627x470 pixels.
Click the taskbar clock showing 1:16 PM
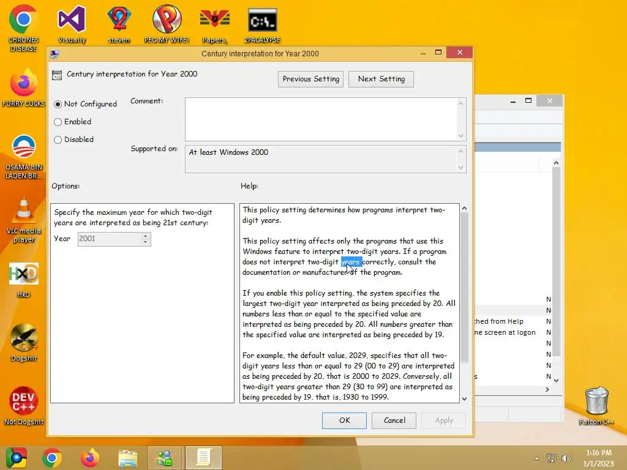pyautogui.click(x=599, y=458)
